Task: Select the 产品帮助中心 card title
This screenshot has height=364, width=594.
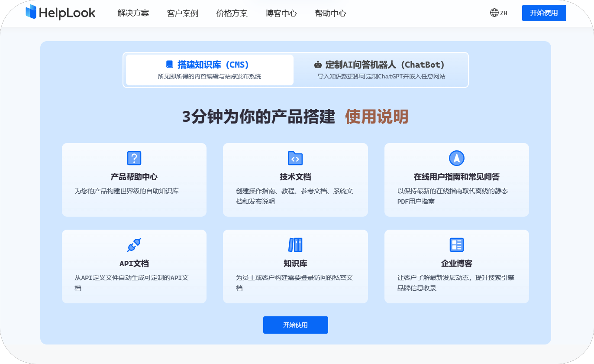Action: point(134,177)
